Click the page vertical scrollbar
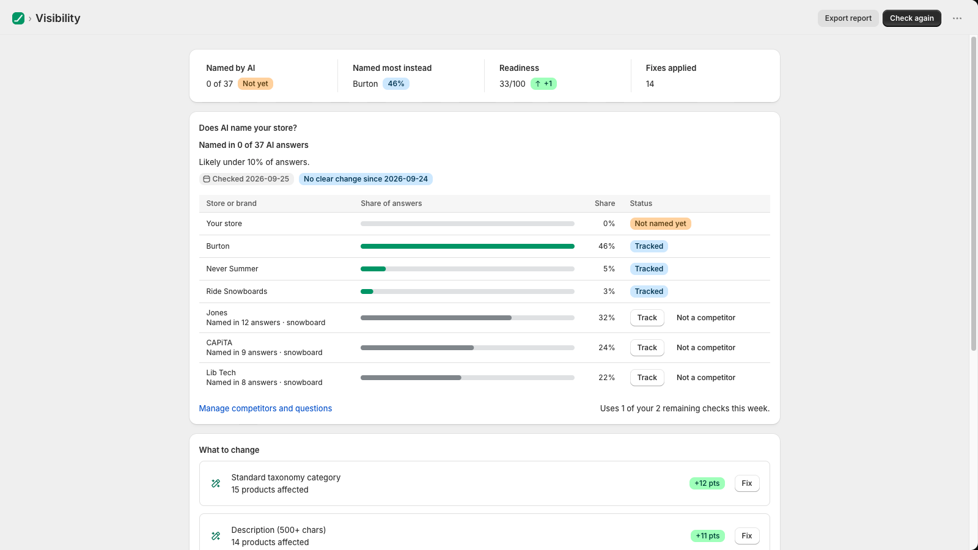The image size is (978, 550). [x=974, y=193]
